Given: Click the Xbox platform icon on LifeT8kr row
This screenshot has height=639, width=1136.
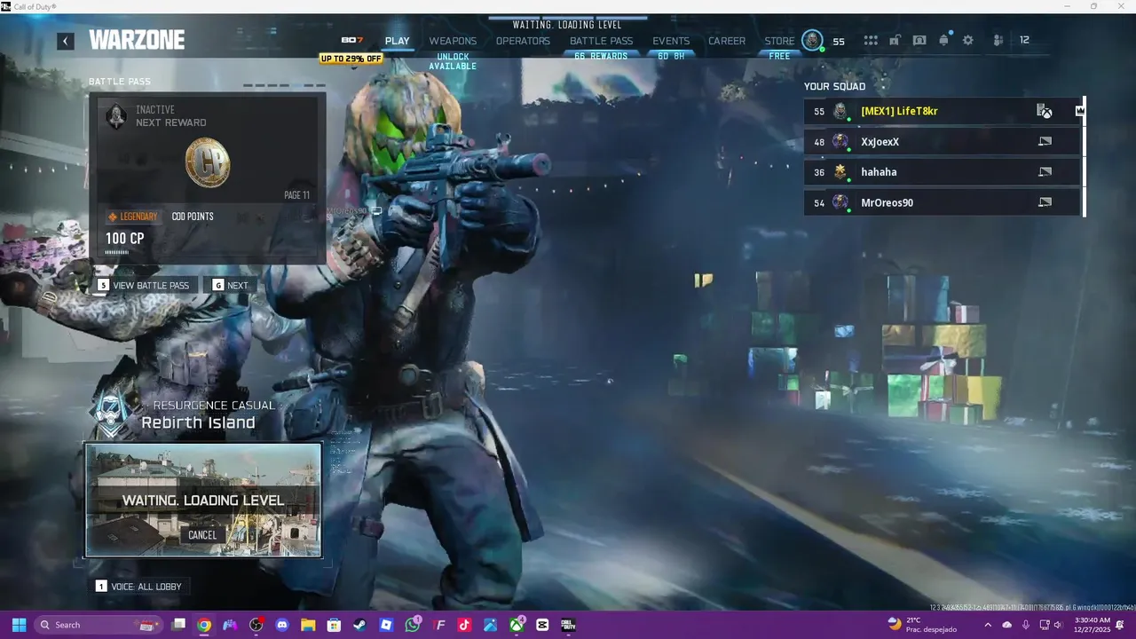Looking at the screenshot, I should [1045, 111].
